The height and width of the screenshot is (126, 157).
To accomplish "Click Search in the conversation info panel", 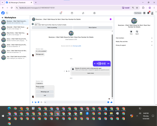I will [137, 31].
